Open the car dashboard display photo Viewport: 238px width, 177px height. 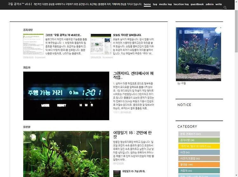point(66,96)
